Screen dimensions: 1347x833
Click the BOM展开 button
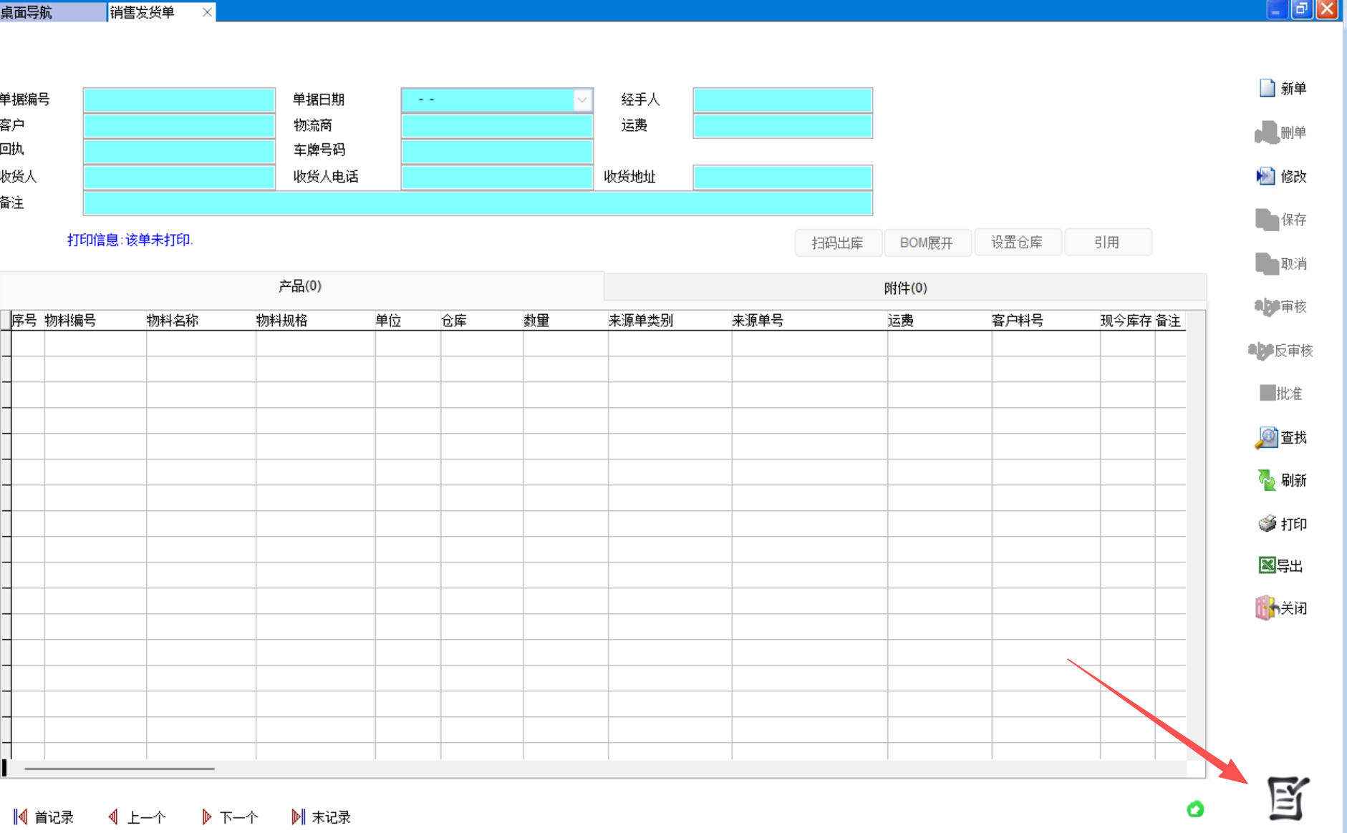pyautogui.click(x=927, y=243)
